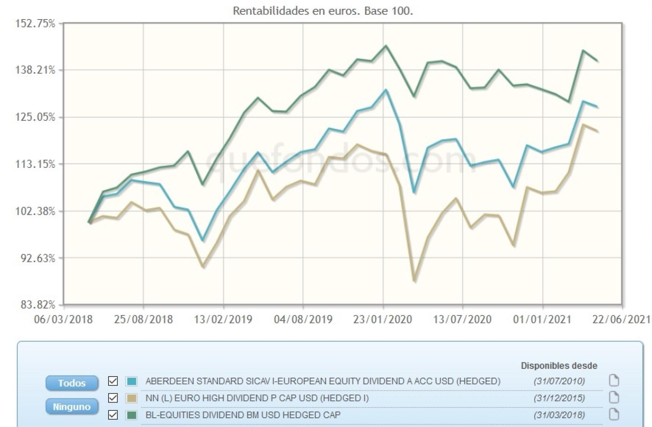Click the date (31/07/2010) for Aberdeen
The height and width of the screenshot is (427, 652).
coord(559,381)
